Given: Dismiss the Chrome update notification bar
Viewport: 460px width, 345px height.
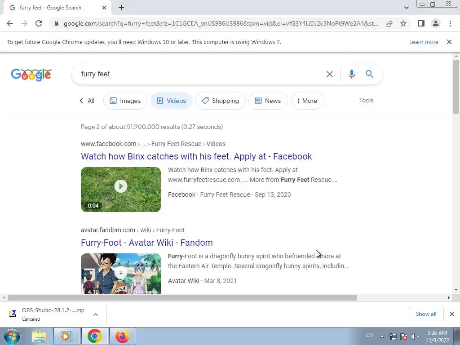Looking at the screenshot, I should point(449,42).
